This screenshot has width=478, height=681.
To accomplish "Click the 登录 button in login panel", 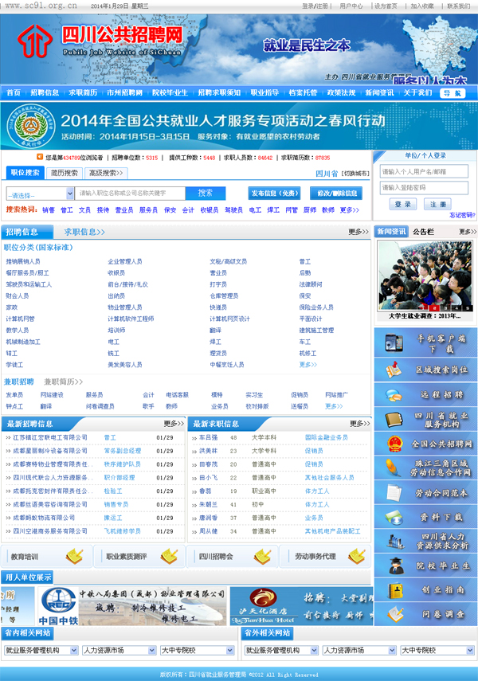I will click(403, 204).
